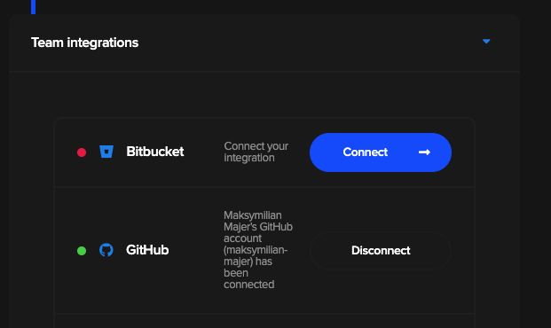Viewport: 551px width, 328px height.
Task: Click "Majer's GitHub" text line
Action: pos(258,227)
